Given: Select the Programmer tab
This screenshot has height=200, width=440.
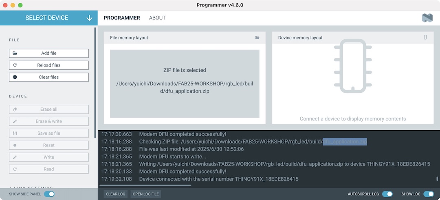Looking at the screenshot, I should pos(122,18).
